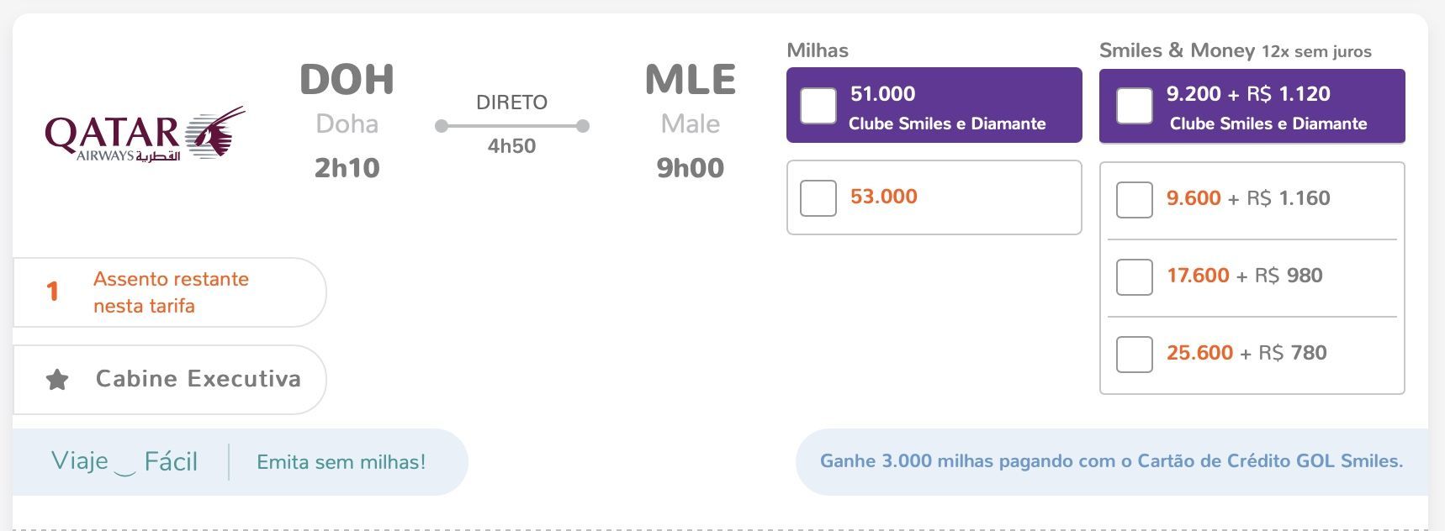This screenshot has height=531, width=1445.
Task: Select the 51.000 miles Clube Smiles checkbox
Action: 818,106
